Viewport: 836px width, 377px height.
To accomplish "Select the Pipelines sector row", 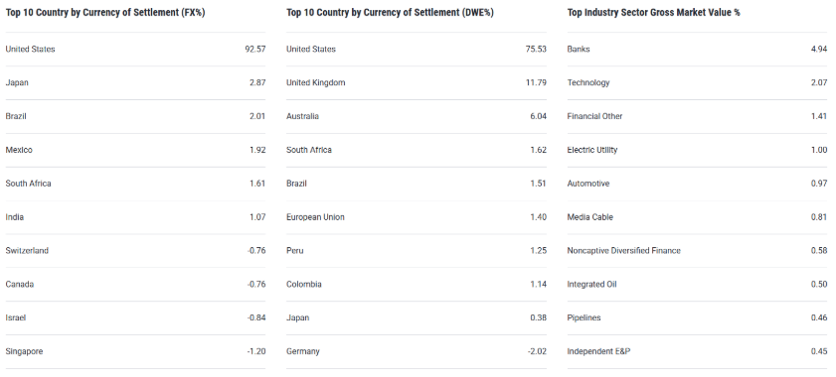I will point(698,317).
